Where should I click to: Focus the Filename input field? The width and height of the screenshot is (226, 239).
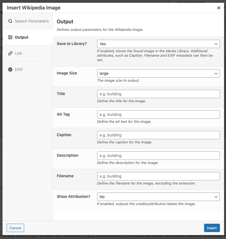[x=158, y=176]
